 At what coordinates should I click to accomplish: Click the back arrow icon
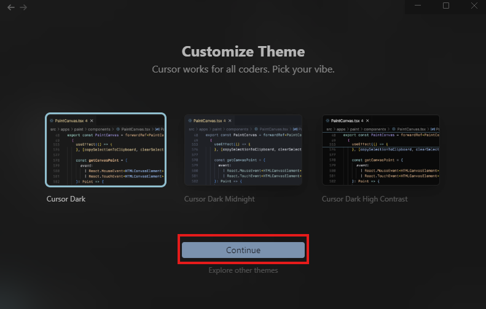[x=11, y=7]
